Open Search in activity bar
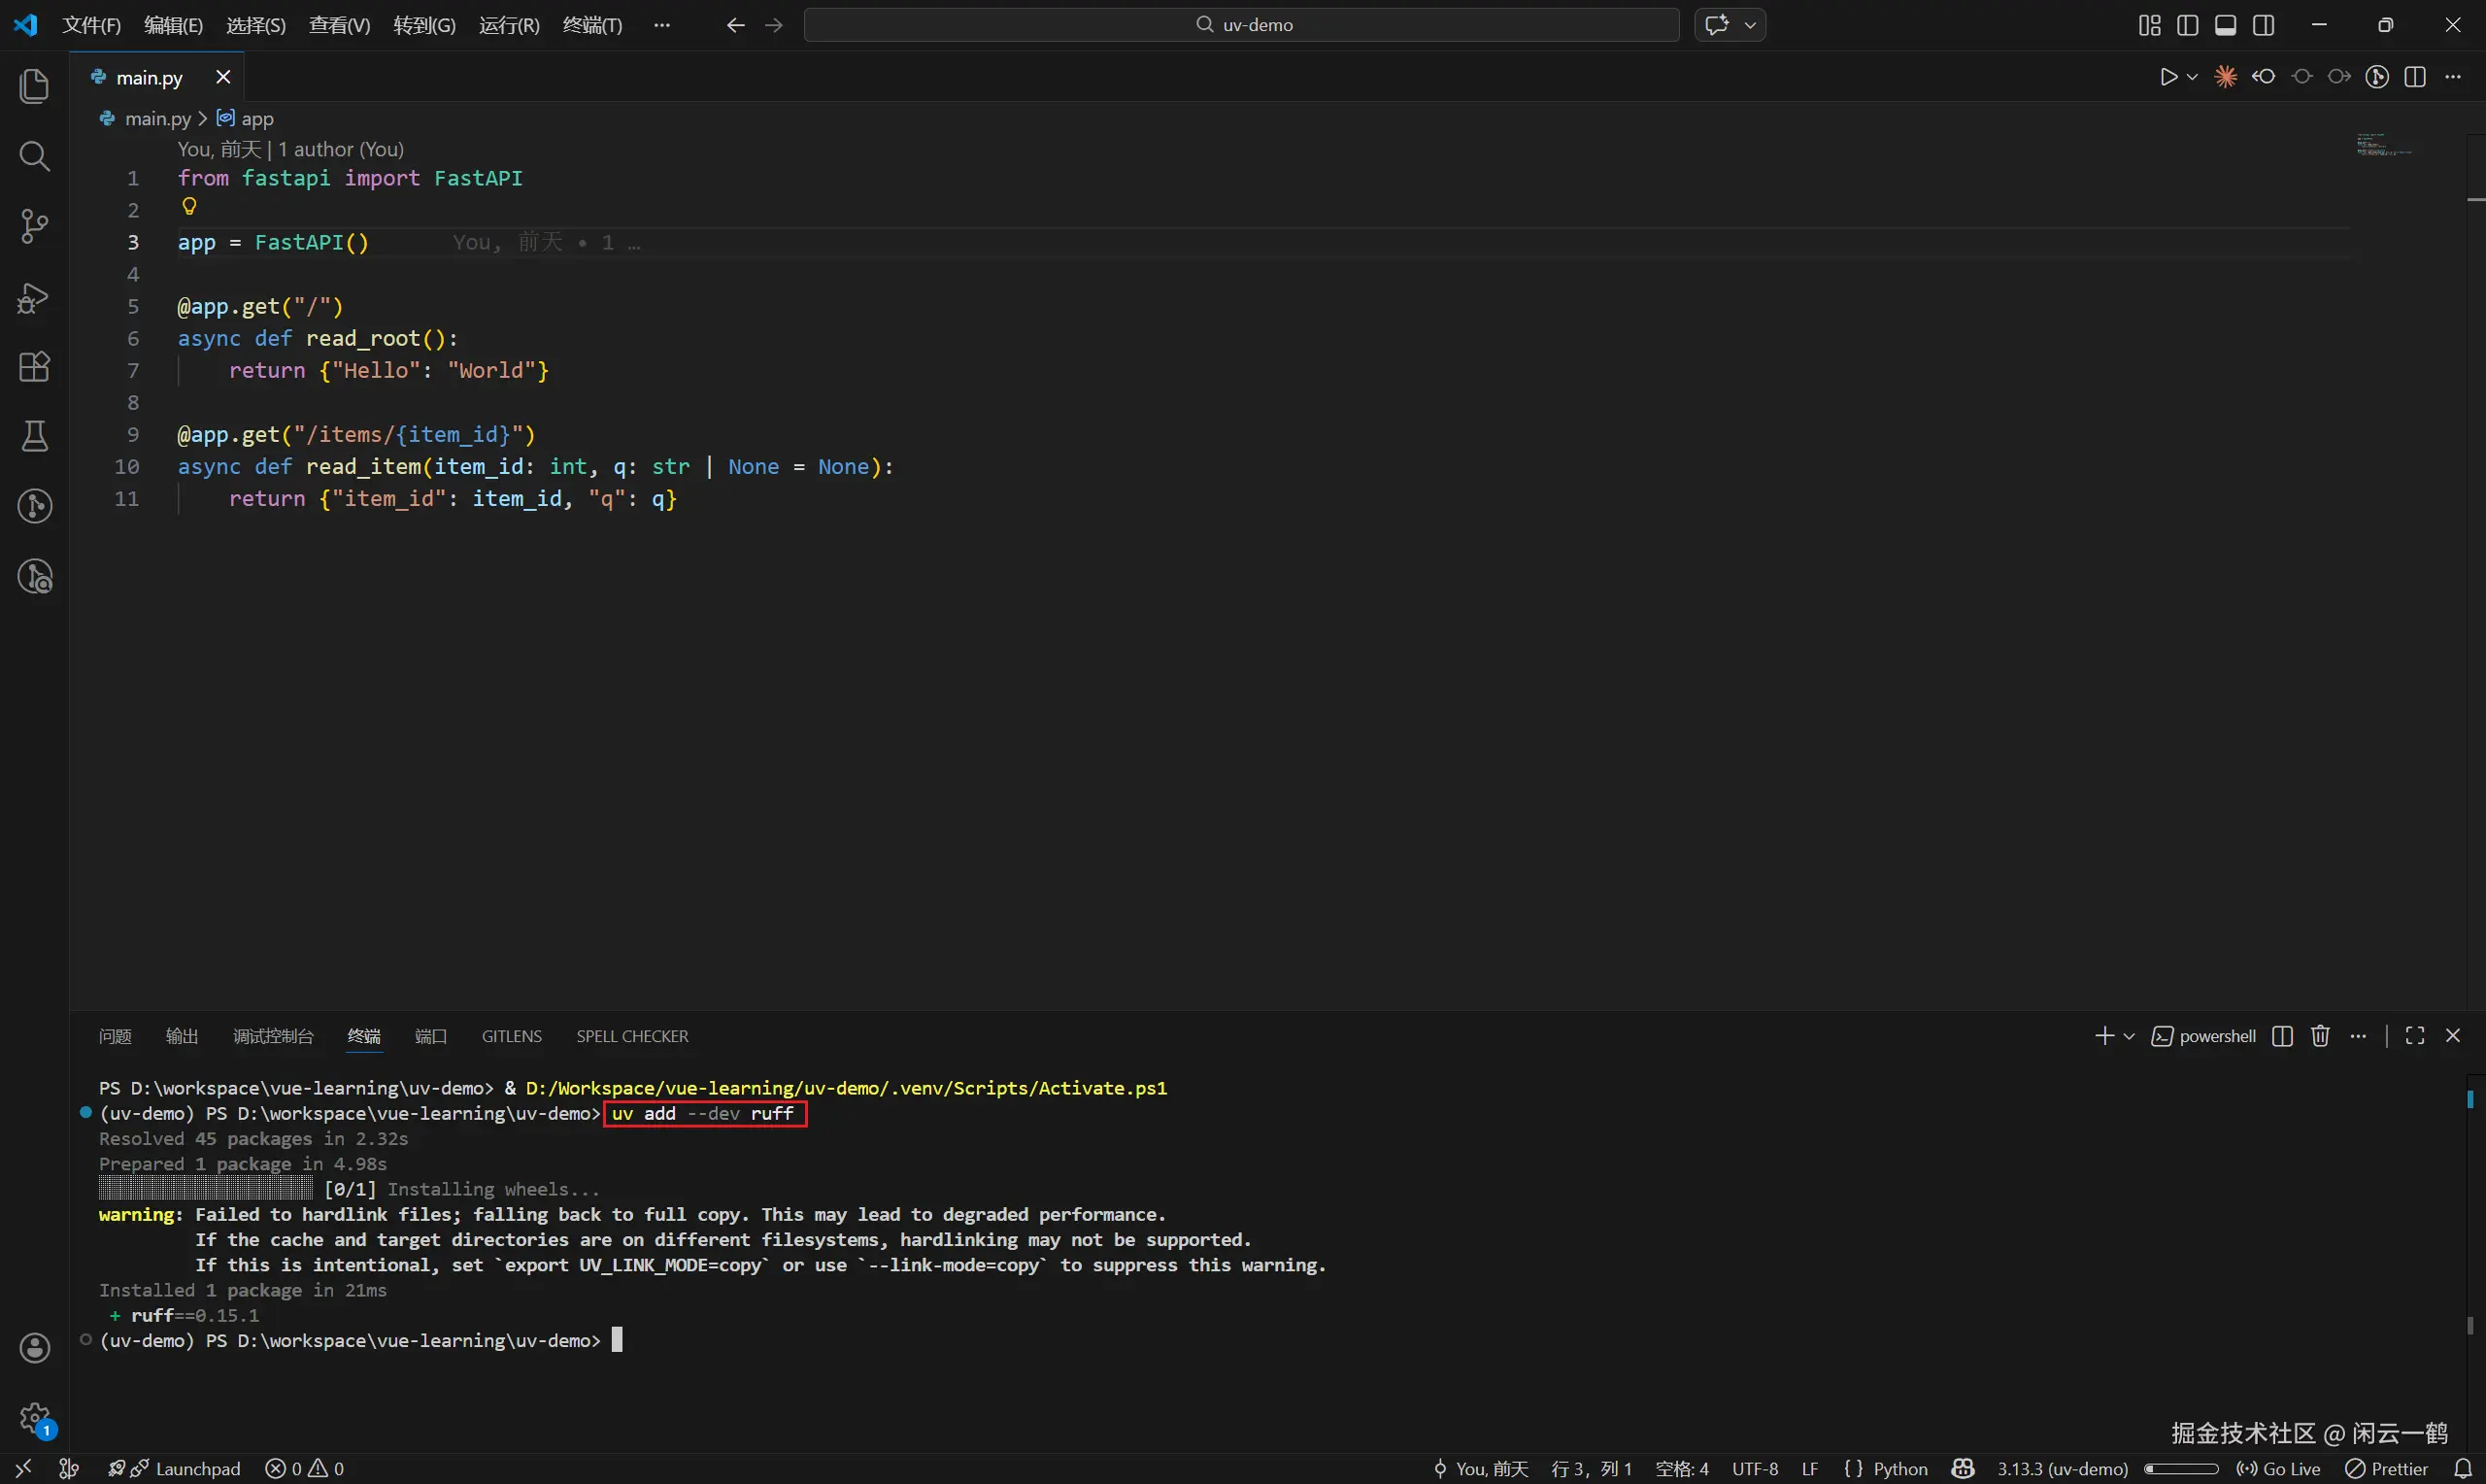This screenshot has width=2486, height=1484. tap(34, 156)
